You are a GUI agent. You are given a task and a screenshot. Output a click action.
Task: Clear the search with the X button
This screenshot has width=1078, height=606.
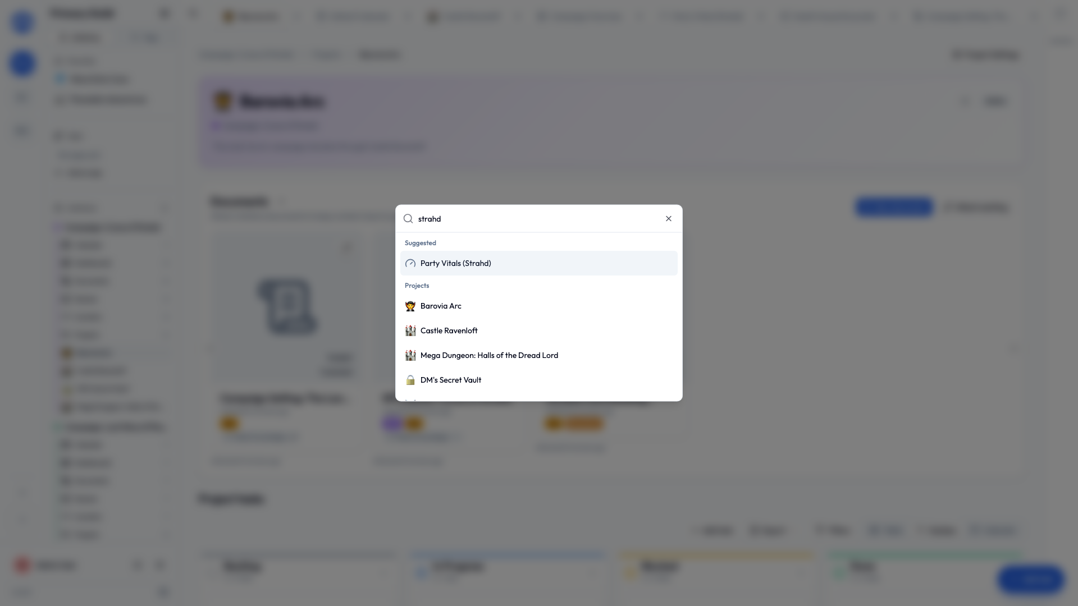(669, 219)
